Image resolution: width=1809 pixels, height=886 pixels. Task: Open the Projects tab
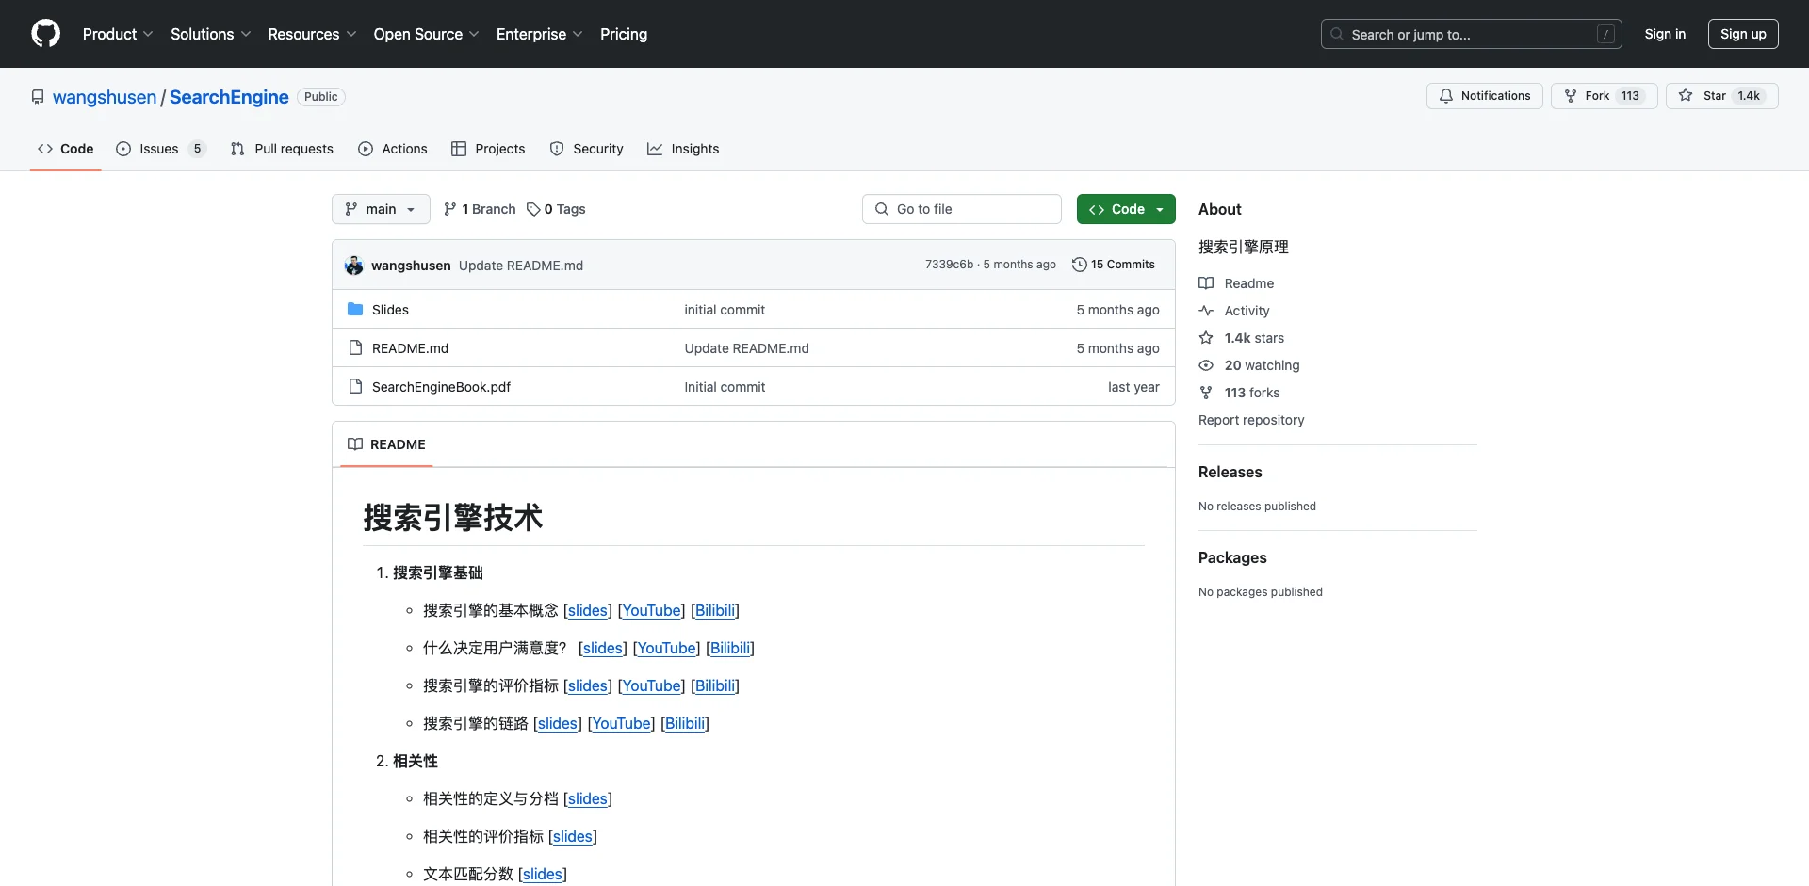coord(488,149)
